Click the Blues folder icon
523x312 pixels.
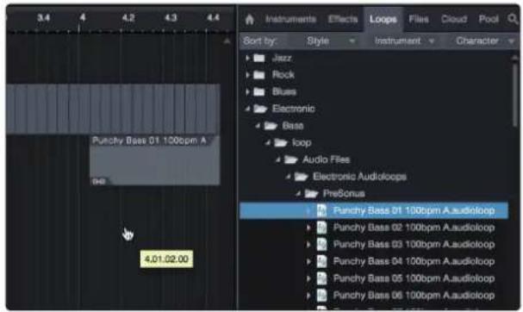coord(259,91)
